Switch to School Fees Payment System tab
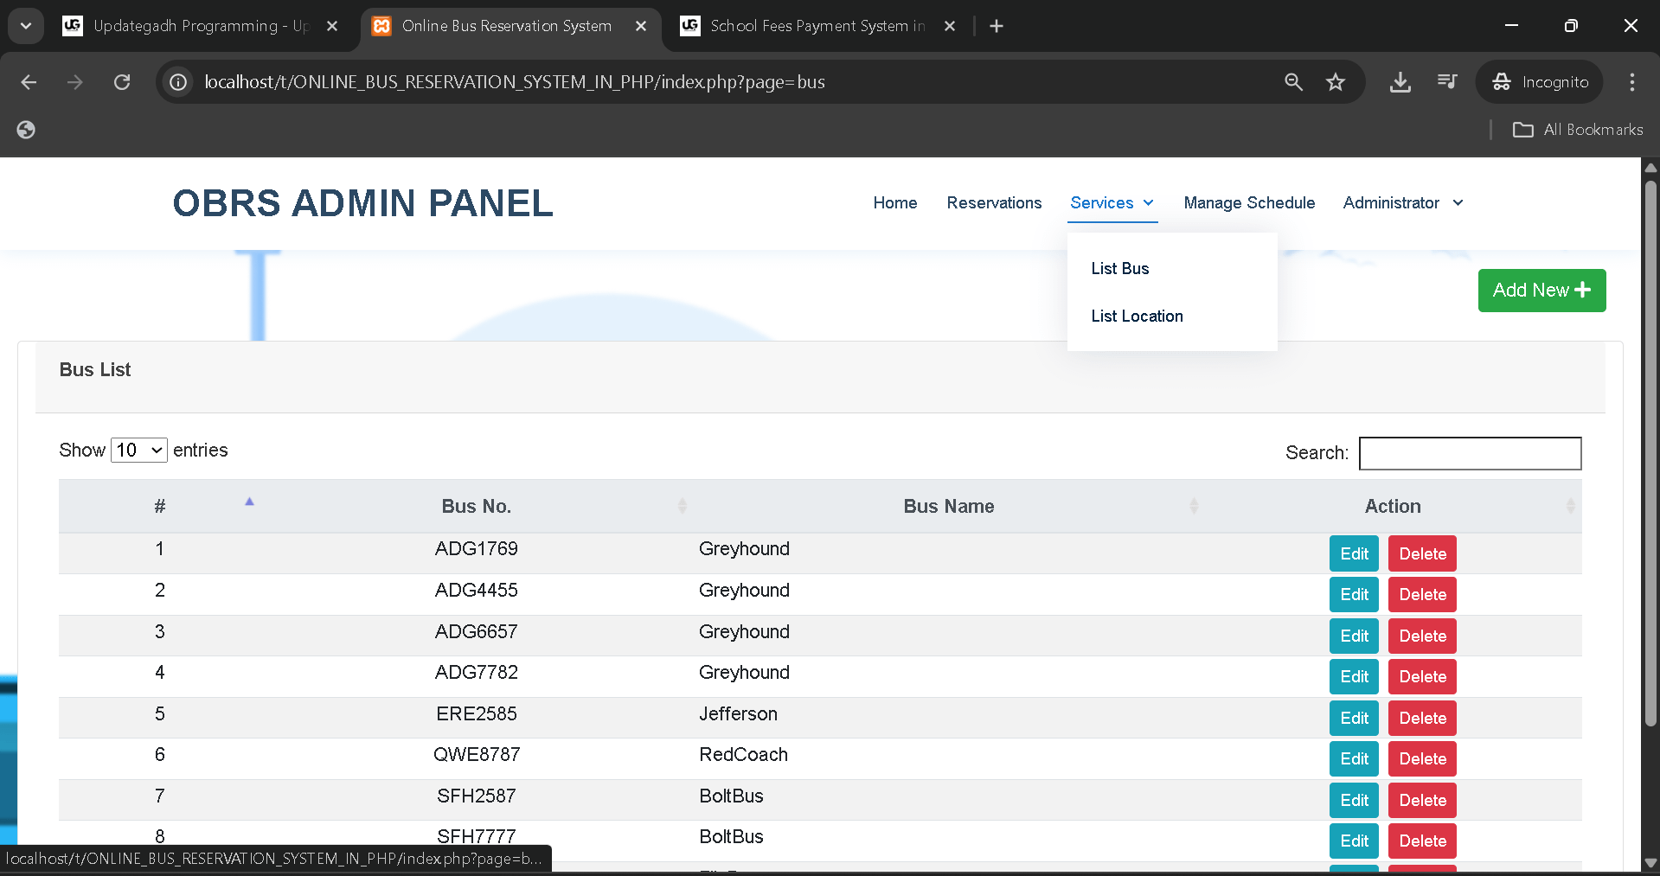The width and height of the screenshot is (1660, 876). 817,26
